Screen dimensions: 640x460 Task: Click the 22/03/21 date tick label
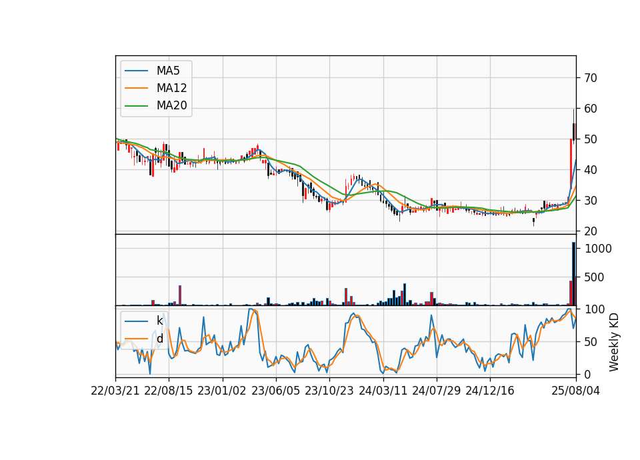point(115,391)
